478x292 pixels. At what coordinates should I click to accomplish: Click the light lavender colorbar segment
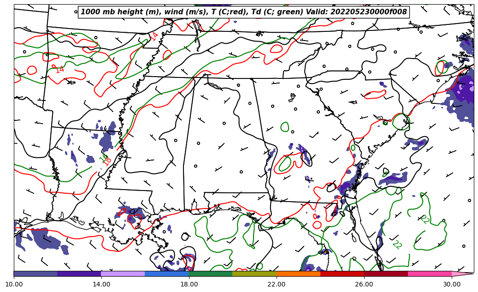point(123,274)
